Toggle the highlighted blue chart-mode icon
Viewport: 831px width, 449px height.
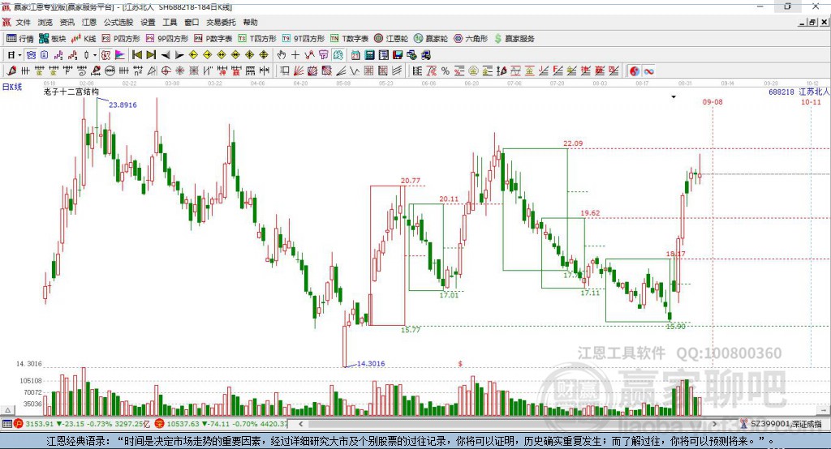[32, 55]
